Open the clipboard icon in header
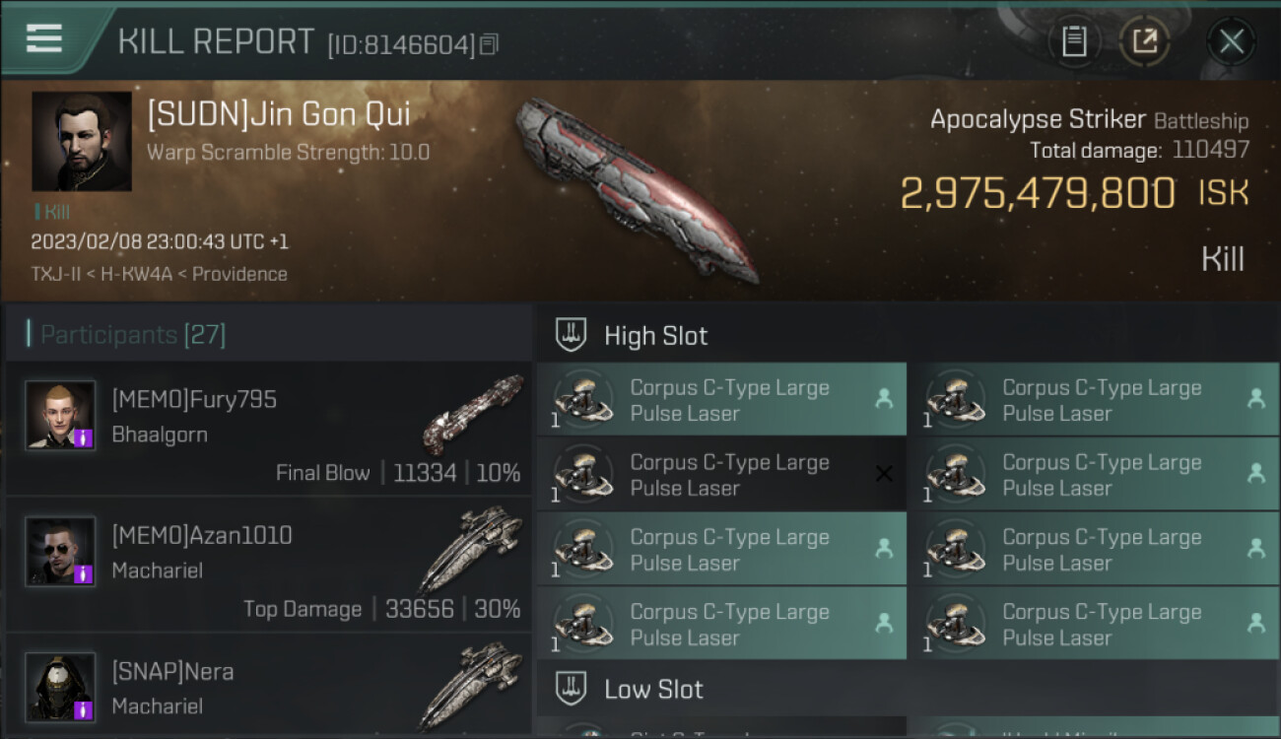This screenshot has height=739, width=1281. tap(1073, 41)
